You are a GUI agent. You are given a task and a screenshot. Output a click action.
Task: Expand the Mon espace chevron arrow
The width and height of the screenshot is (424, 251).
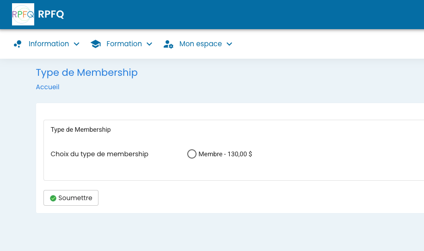tap(229, 44)
